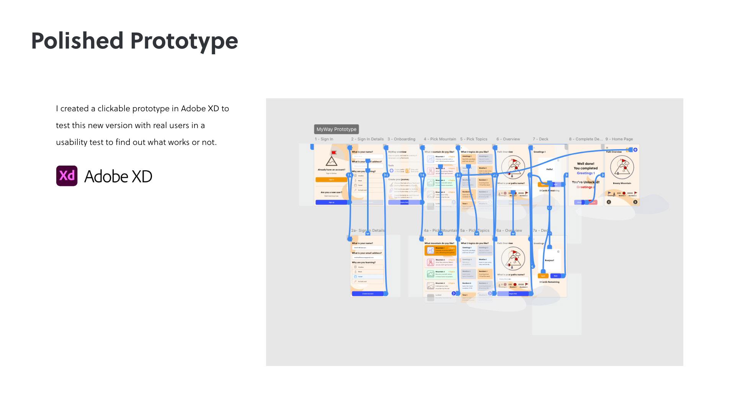
Task: Select the '9 - Home Page' artboard title
Action: coord(619,139)
